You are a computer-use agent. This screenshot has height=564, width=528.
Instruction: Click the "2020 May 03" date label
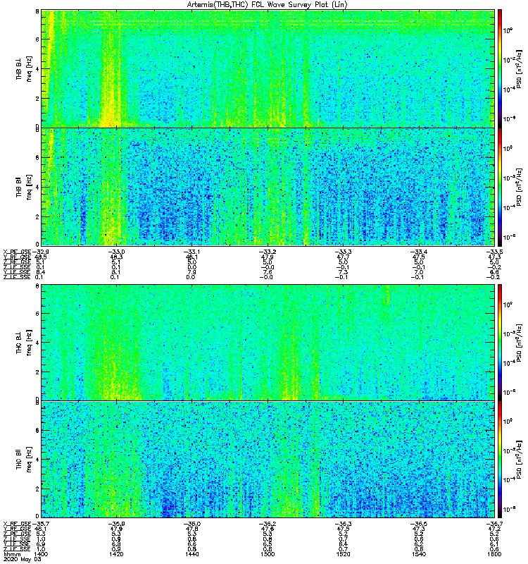click(x=22, y=559)
